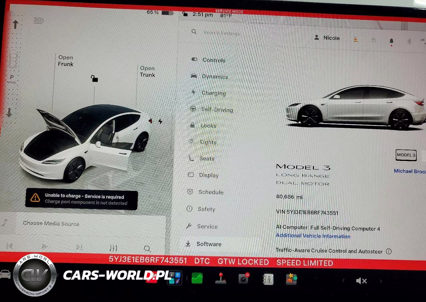Image resolution: width=426 pixels, height=302 pixels.
Task: Focus the Search Settings field
Action: pos(221,33)
